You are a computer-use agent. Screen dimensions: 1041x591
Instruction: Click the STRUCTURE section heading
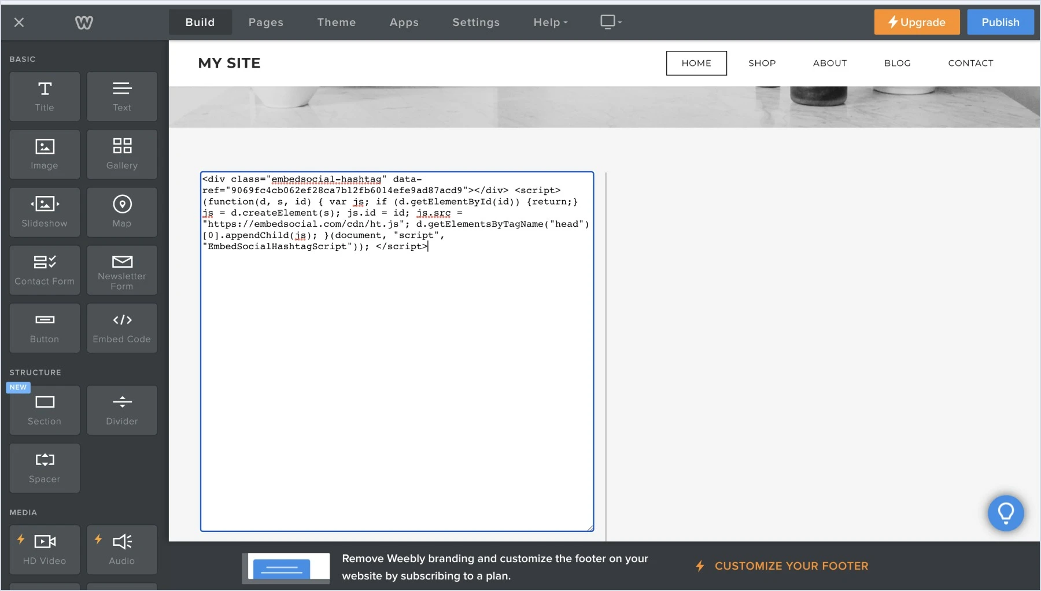(35, 372)
